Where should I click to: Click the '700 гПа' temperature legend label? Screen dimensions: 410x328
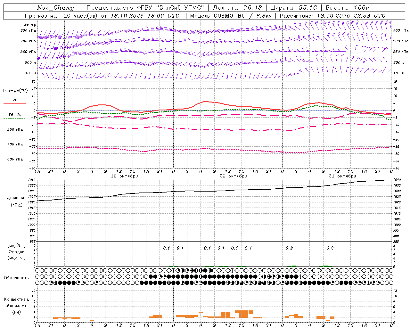point(15,144)
